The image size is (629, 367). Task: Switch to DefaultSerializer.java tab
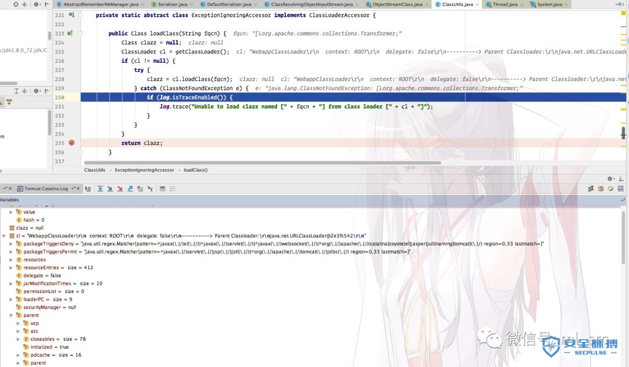(x=229, y=5)
